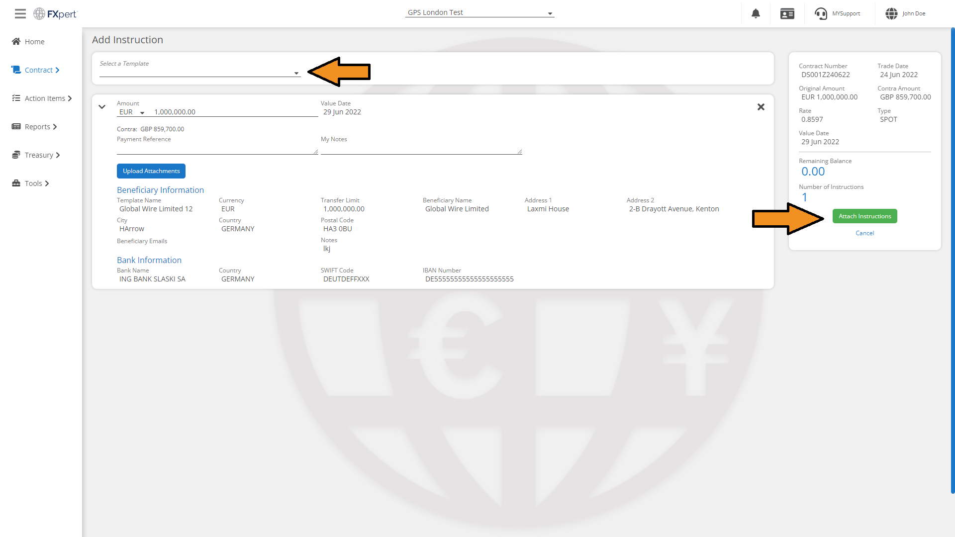Click the Attach Instructions button

(864, 216)
